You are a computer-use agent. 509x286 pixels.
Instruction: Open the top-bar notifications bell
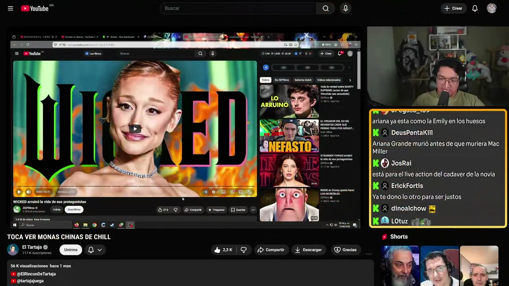pyautogui.click(x=475, y=8)
